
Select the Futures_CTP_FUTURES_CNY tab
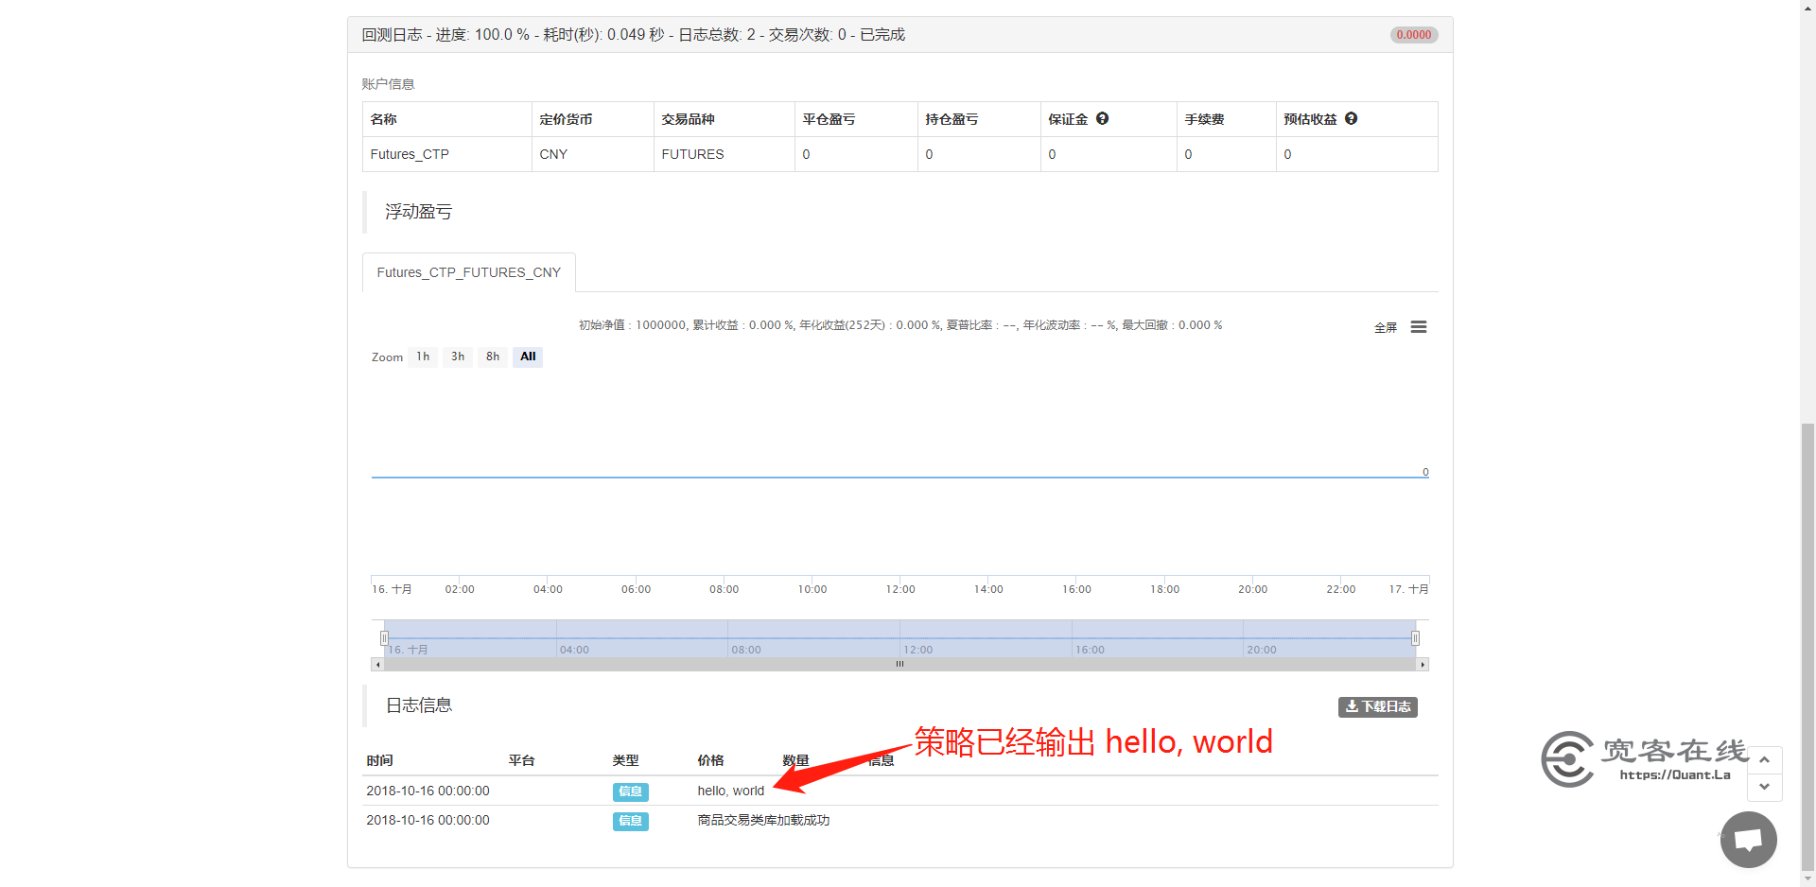click(x=469, y=272)
